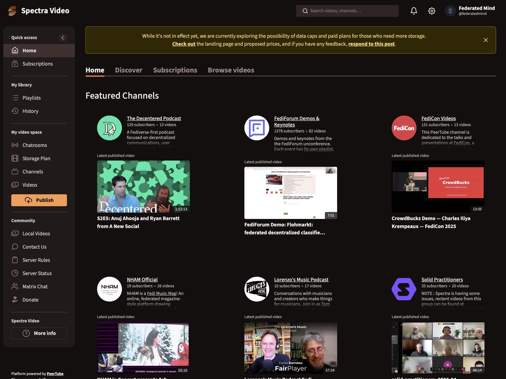506x379 pixels.
Task: Open the Solid Practitioners purple avatar
Action: [x=404, y=289]
